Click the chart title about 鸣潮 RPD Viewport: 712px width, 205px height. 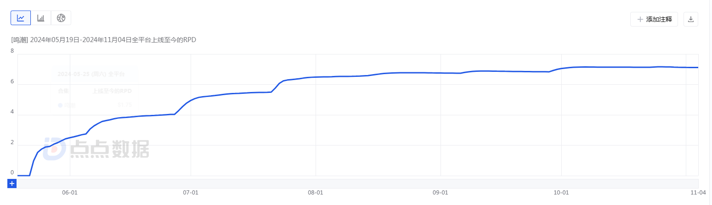coord(104,40)
